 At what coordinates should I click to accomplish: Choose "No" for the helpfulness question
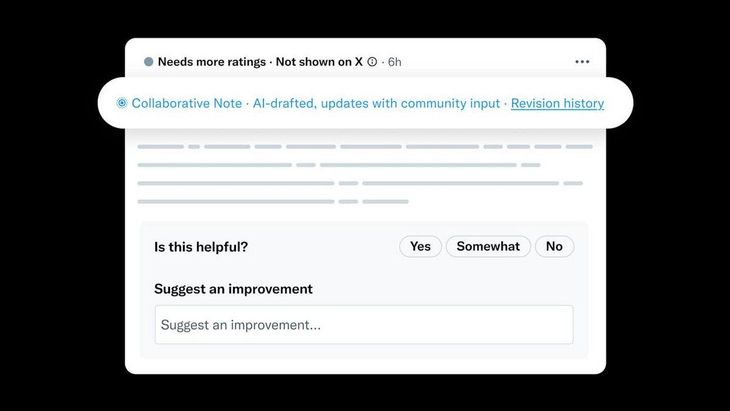pyautogui.click(x=554, y=246)
